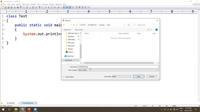
Task: Open the Windows Start menu
Action: (3, 109)
